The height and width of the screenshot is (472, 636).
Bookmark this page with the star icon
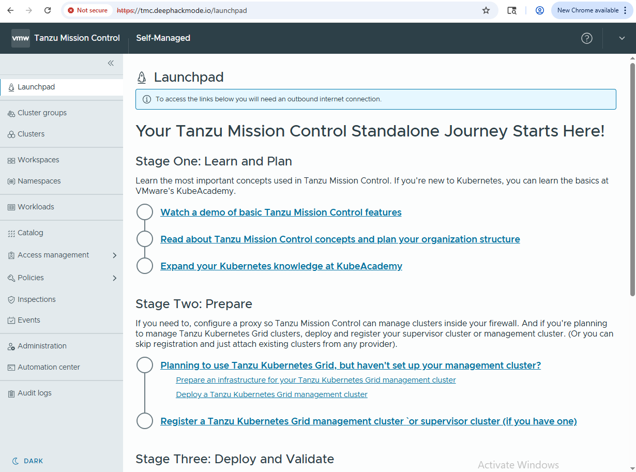486,10
